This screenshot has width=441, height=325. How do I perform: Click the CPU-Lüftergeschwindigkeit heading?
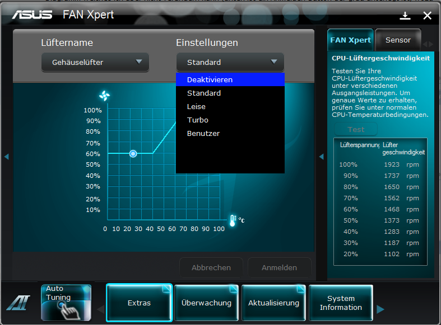click(x=380, y=58)
